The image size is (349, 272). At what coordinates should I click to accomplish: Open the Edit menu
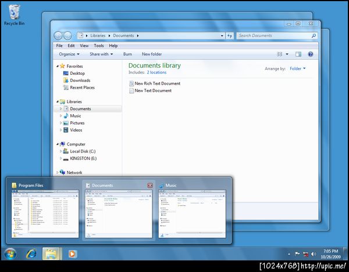71,46
